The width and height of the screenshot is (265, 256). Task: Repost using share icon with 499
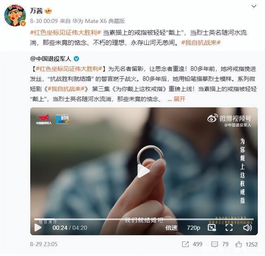point(185,244)
